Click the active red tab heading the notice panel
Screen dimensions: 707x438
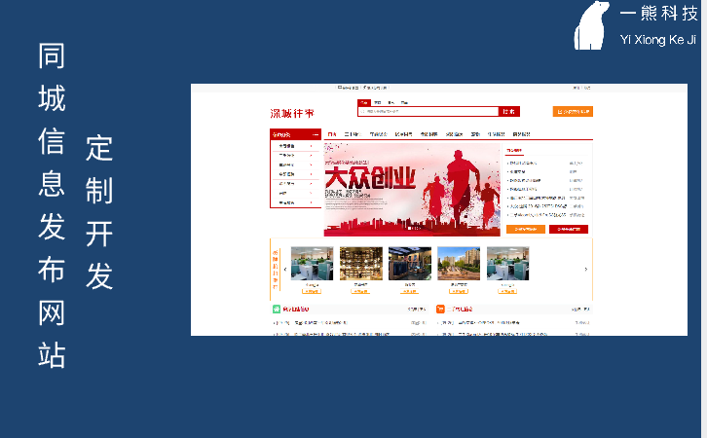(514, 151)
